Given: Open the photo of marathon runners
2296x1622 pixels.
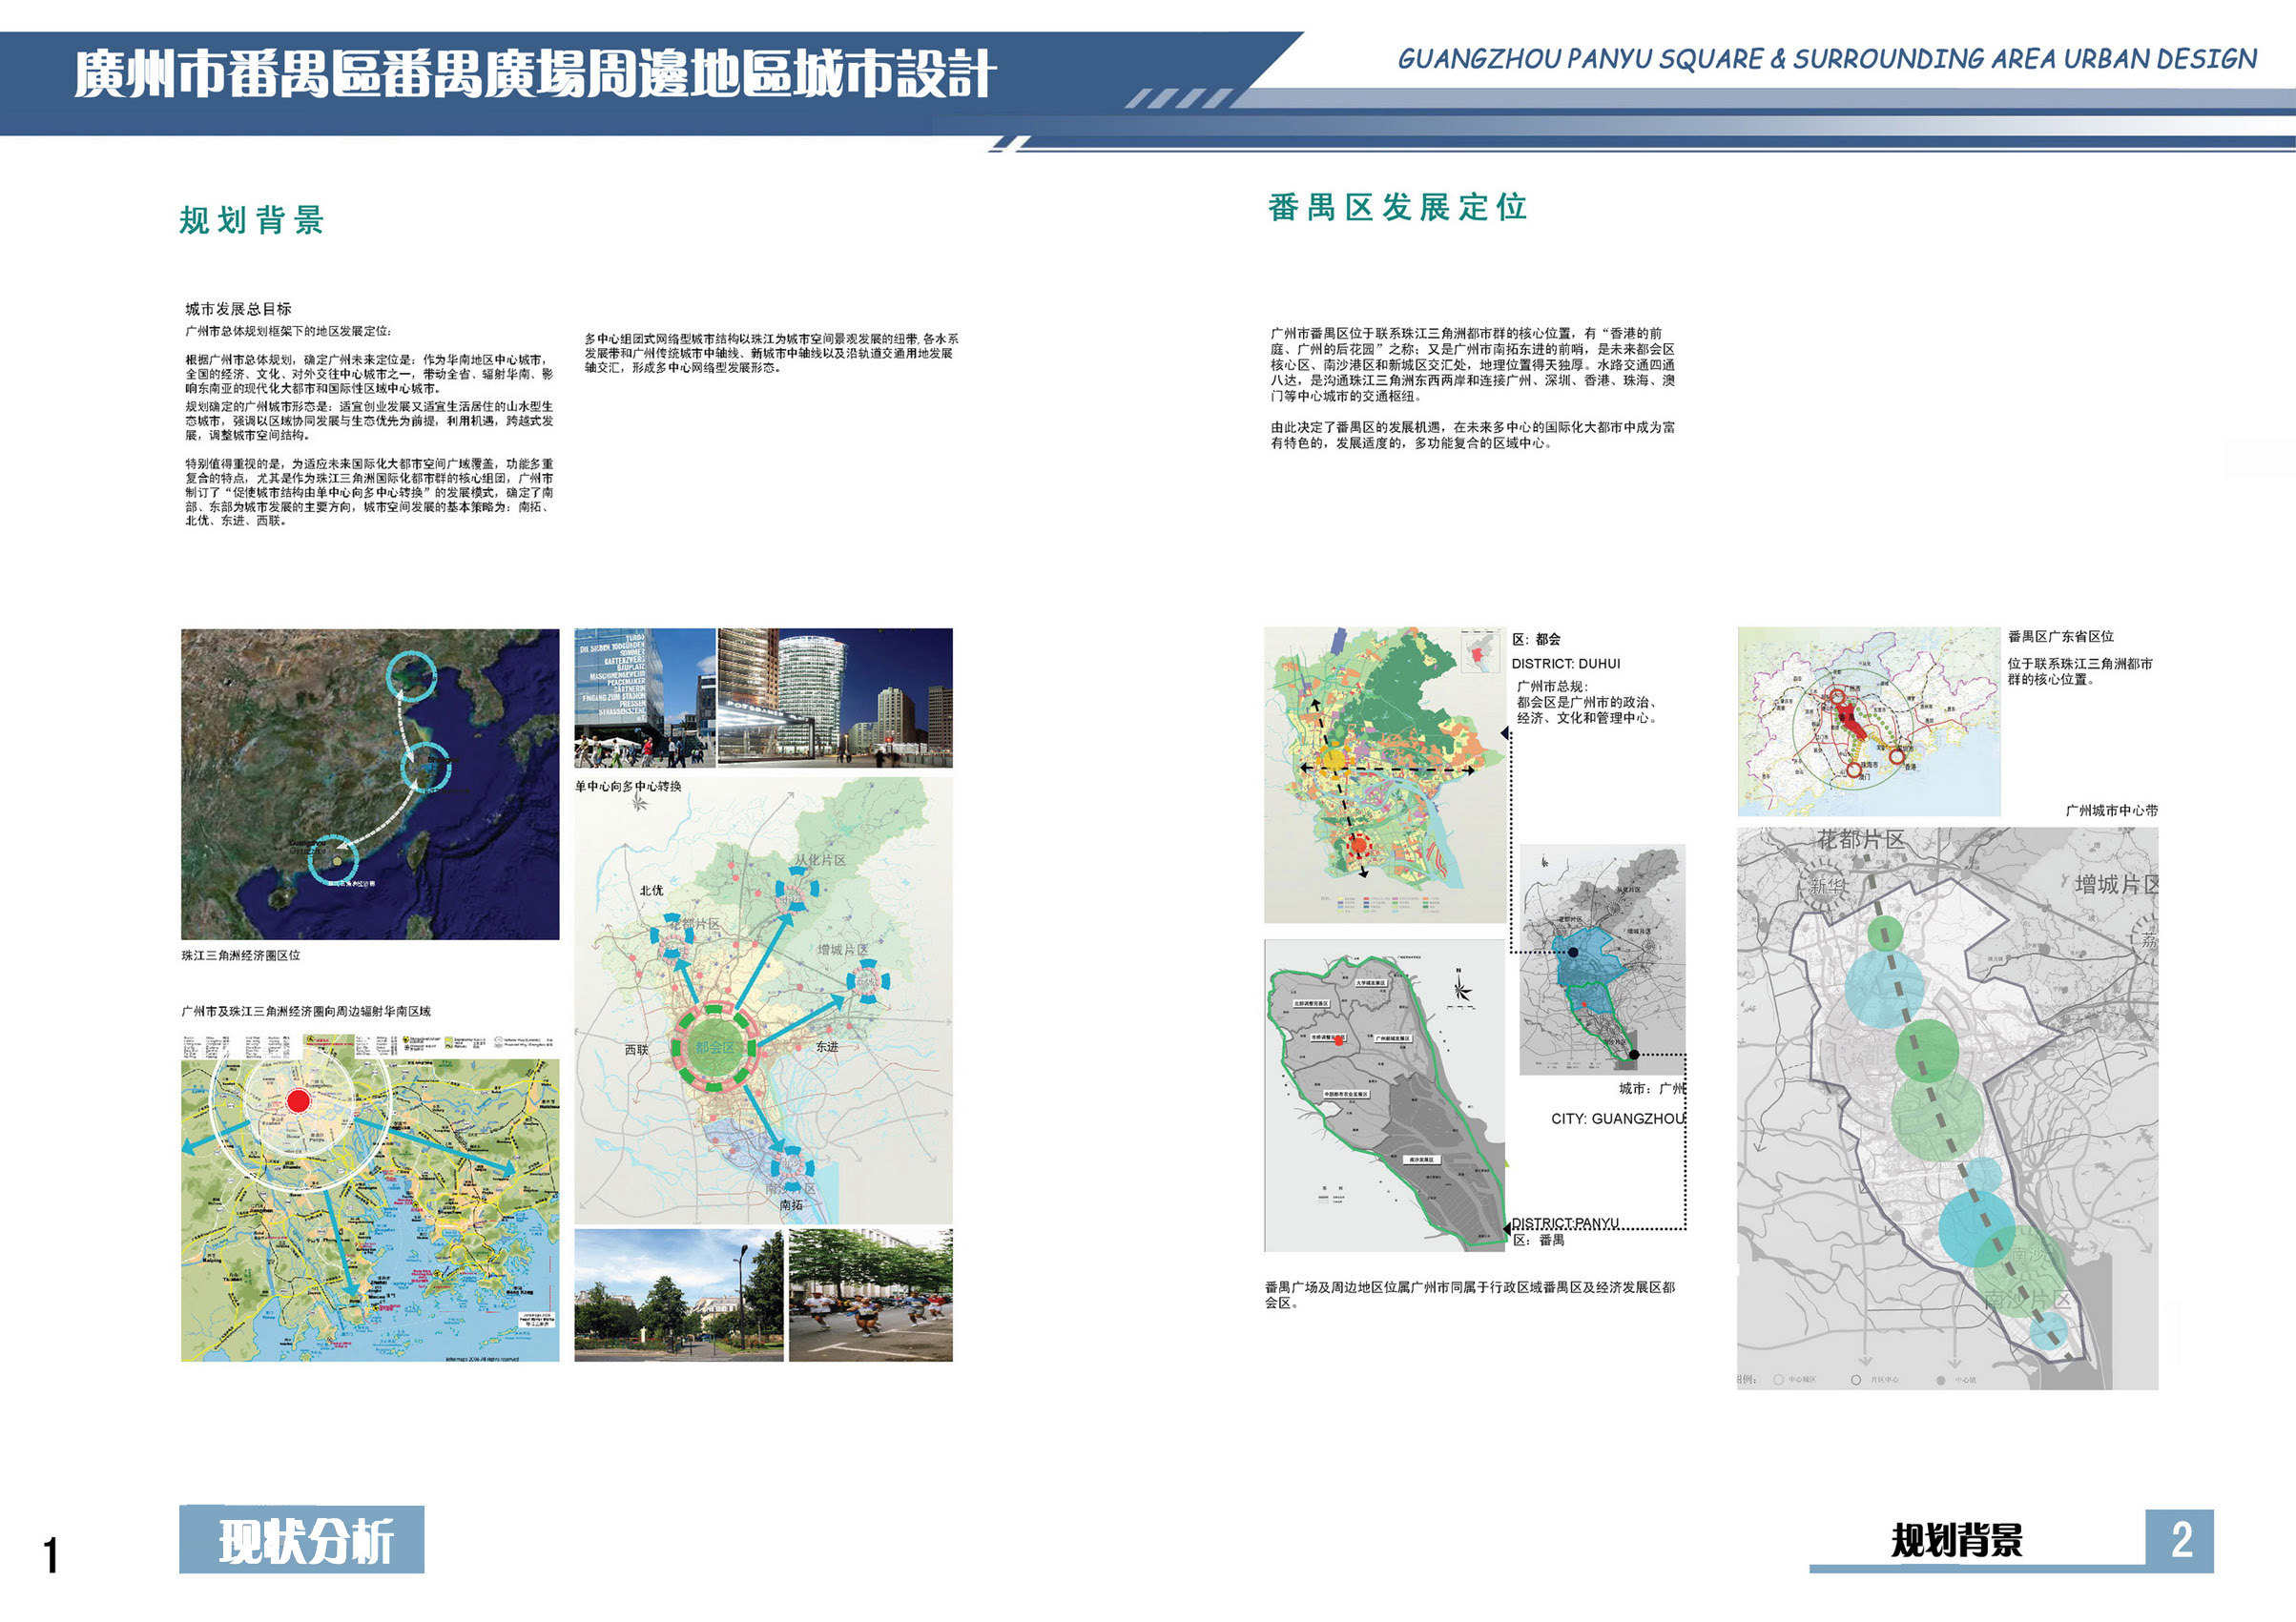Looking at the screenshot, I should 871,1295.
